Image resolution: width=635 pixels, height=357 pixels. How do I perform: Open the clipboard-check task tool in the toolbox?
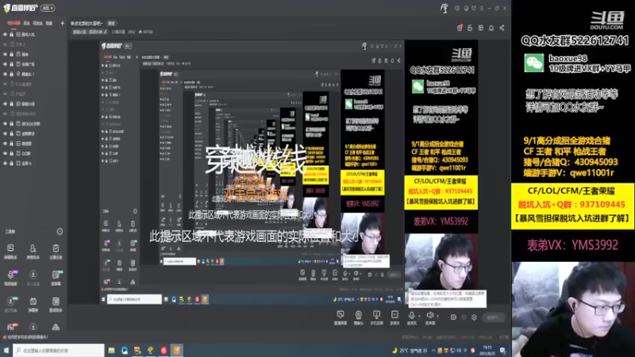56,251
